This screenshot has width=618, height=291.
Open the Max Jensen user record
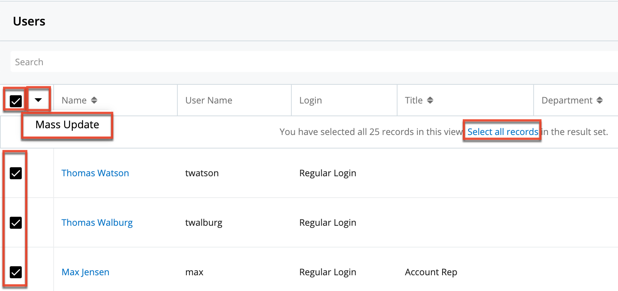[x=85, y=272]
